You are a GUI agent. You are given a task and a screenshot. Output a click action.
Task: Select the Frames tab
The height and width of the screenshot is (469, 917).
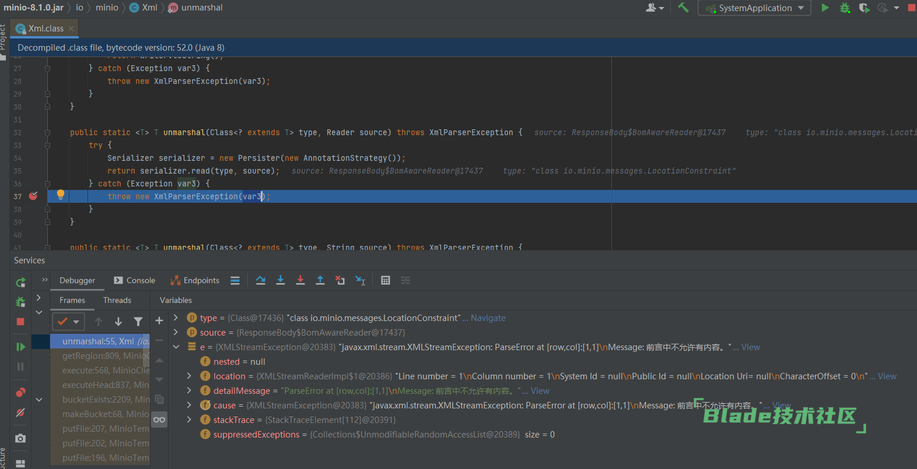click(72, 300)
